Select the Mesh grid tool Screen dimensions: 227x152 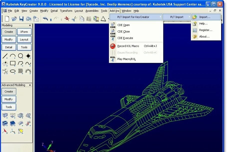(20, 71)
